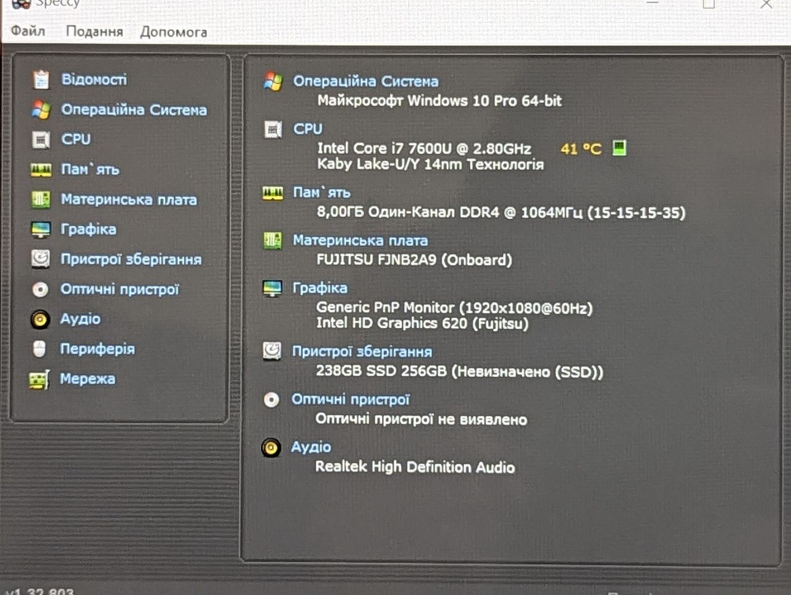Open the Файл menu
The height and width of the screenshot is (595, 791).
click(28, 30)
